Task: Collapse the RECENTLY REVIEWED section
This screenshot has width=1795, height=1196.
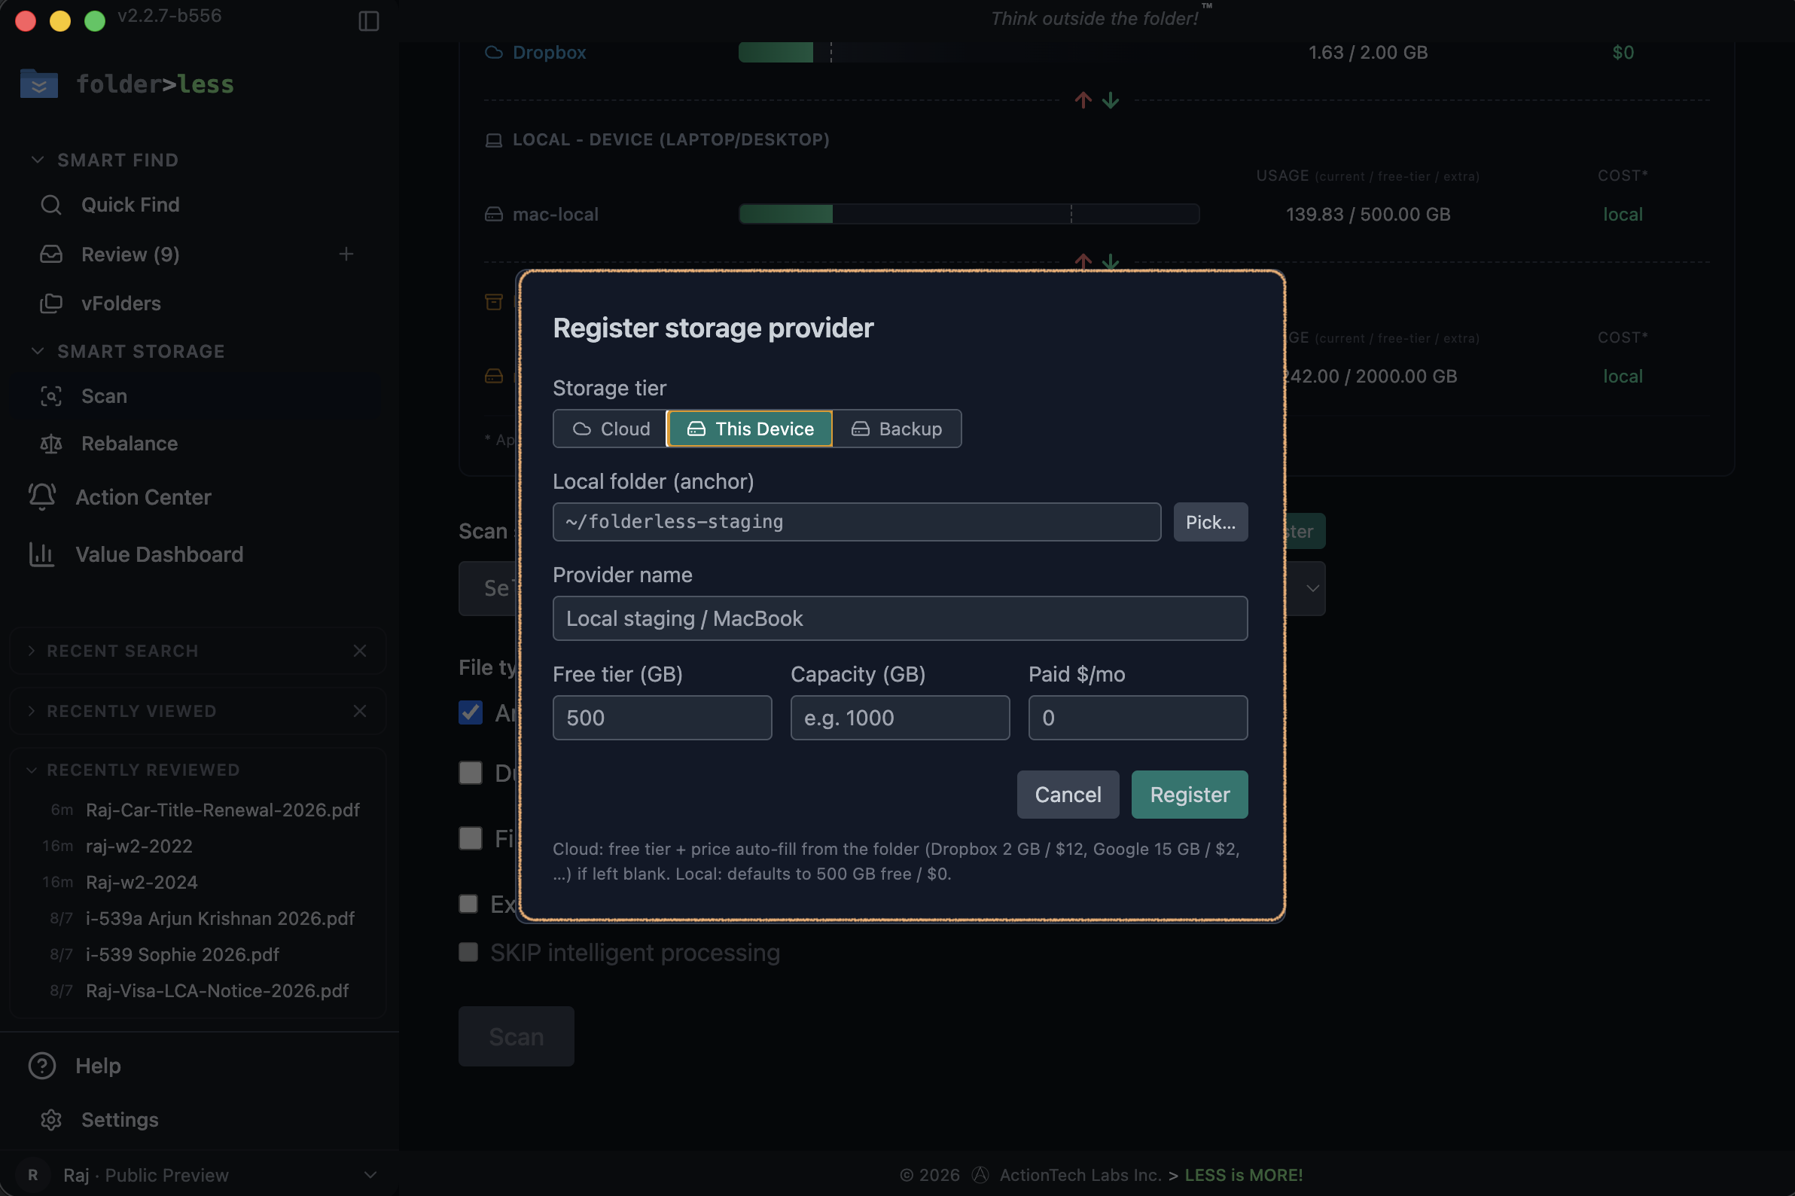Action: (x=32, y=770)
